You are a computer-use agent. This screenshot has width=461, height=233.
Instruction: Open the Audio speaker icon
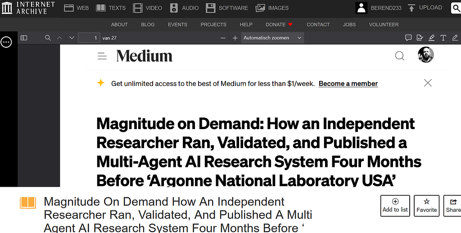[x=174, y=8]
